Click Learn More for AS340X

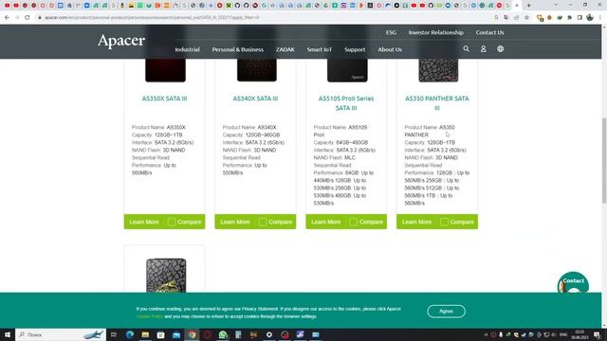(x=235, y=222)
